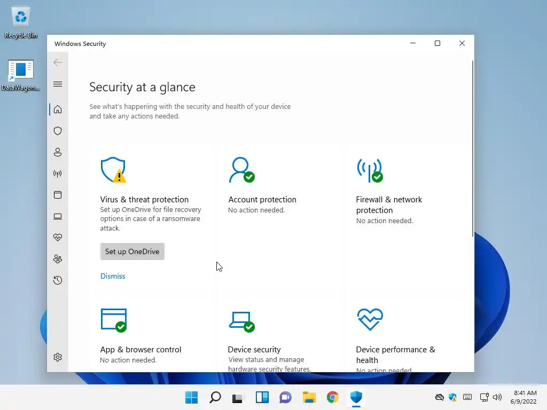547x410 pixels.
Task: Open the Windows Start menu
Action: [191, 397]
